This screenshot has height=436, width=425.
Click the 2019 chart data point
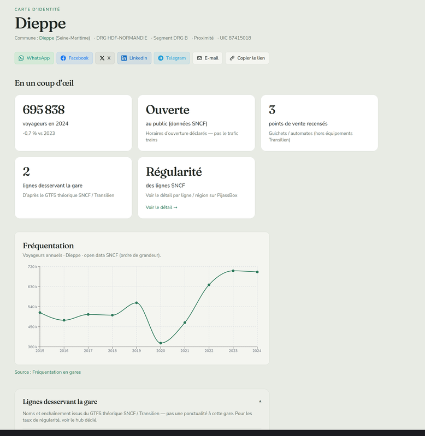click(137, 302)
